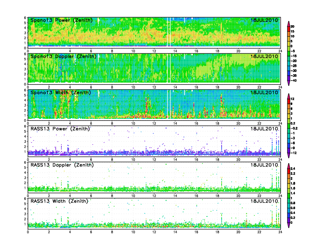This screenshot has height=249, width=322.
Task: Select the "12" label on middle colorbar
Action: tap(292, 99)
